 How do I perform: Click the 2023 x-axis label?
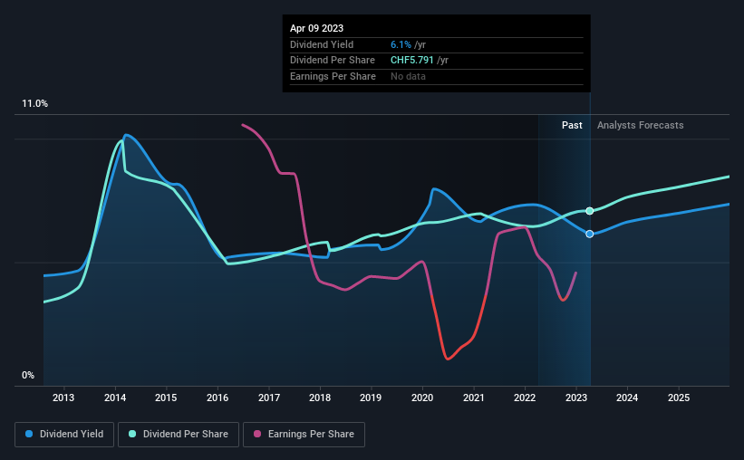(576, 398)
